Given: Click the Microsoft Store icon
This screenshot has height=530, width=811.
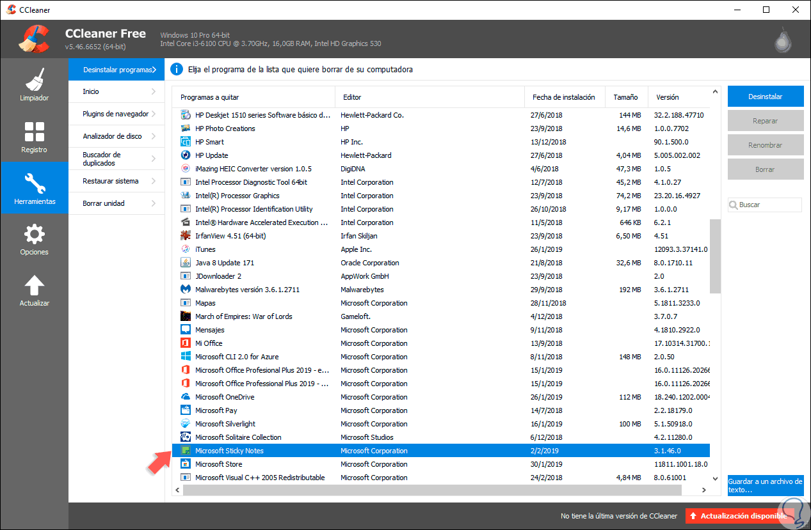Looking at the screenshot, I should (186, 464).
